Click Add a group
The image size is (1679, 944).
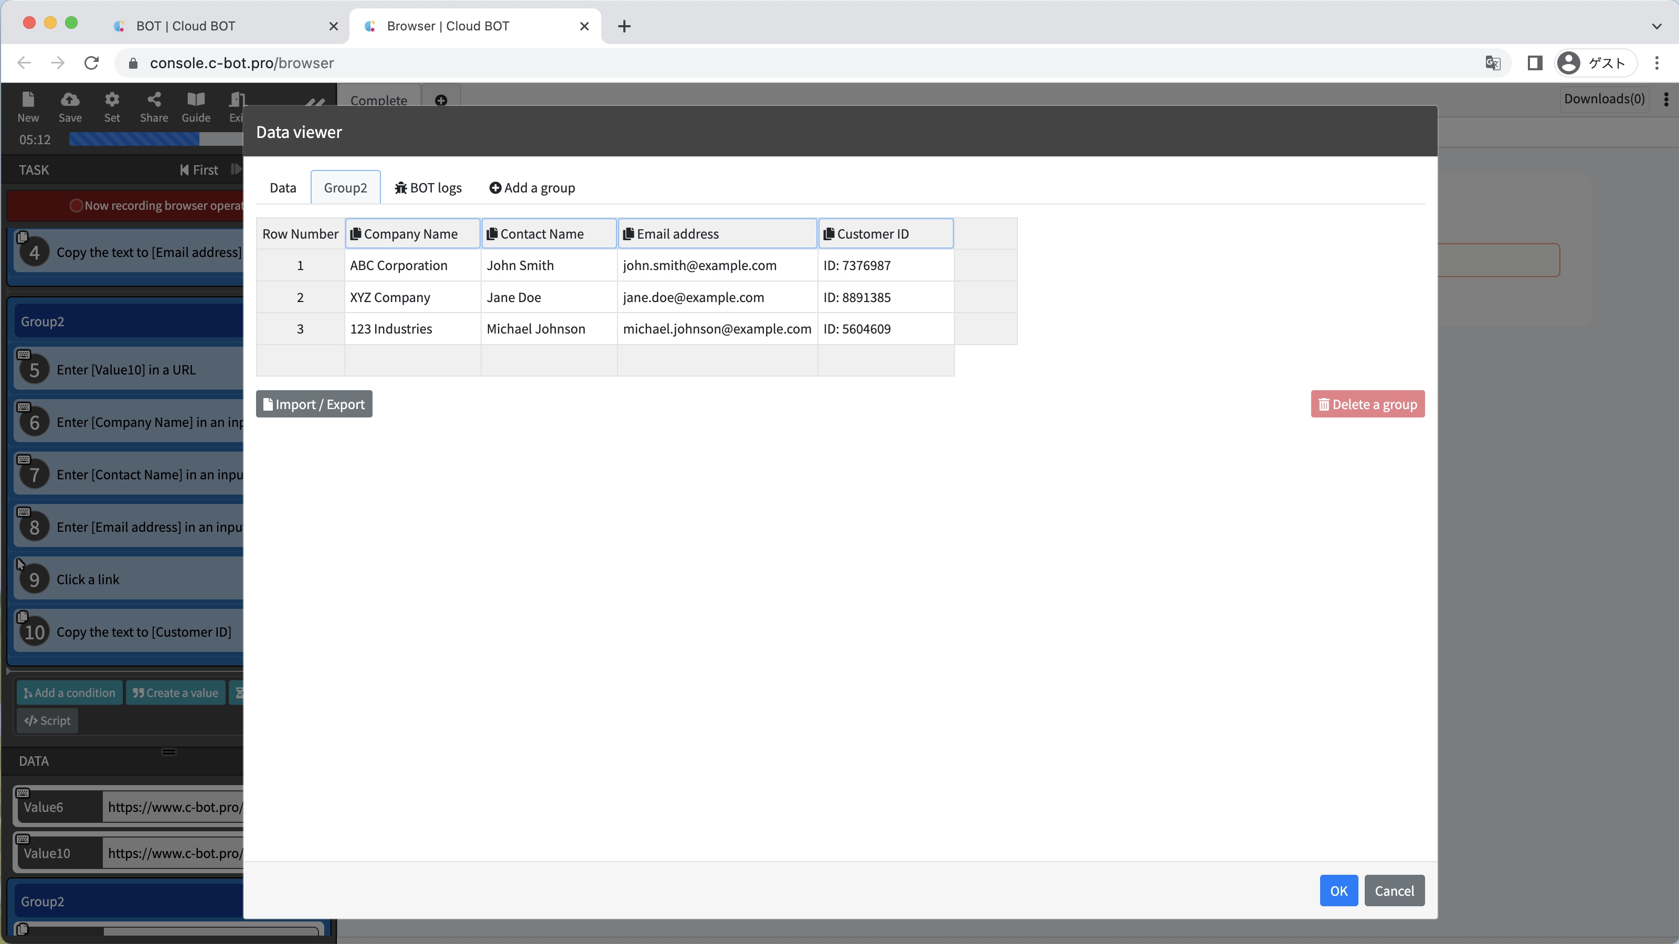[x=532, y=188]
